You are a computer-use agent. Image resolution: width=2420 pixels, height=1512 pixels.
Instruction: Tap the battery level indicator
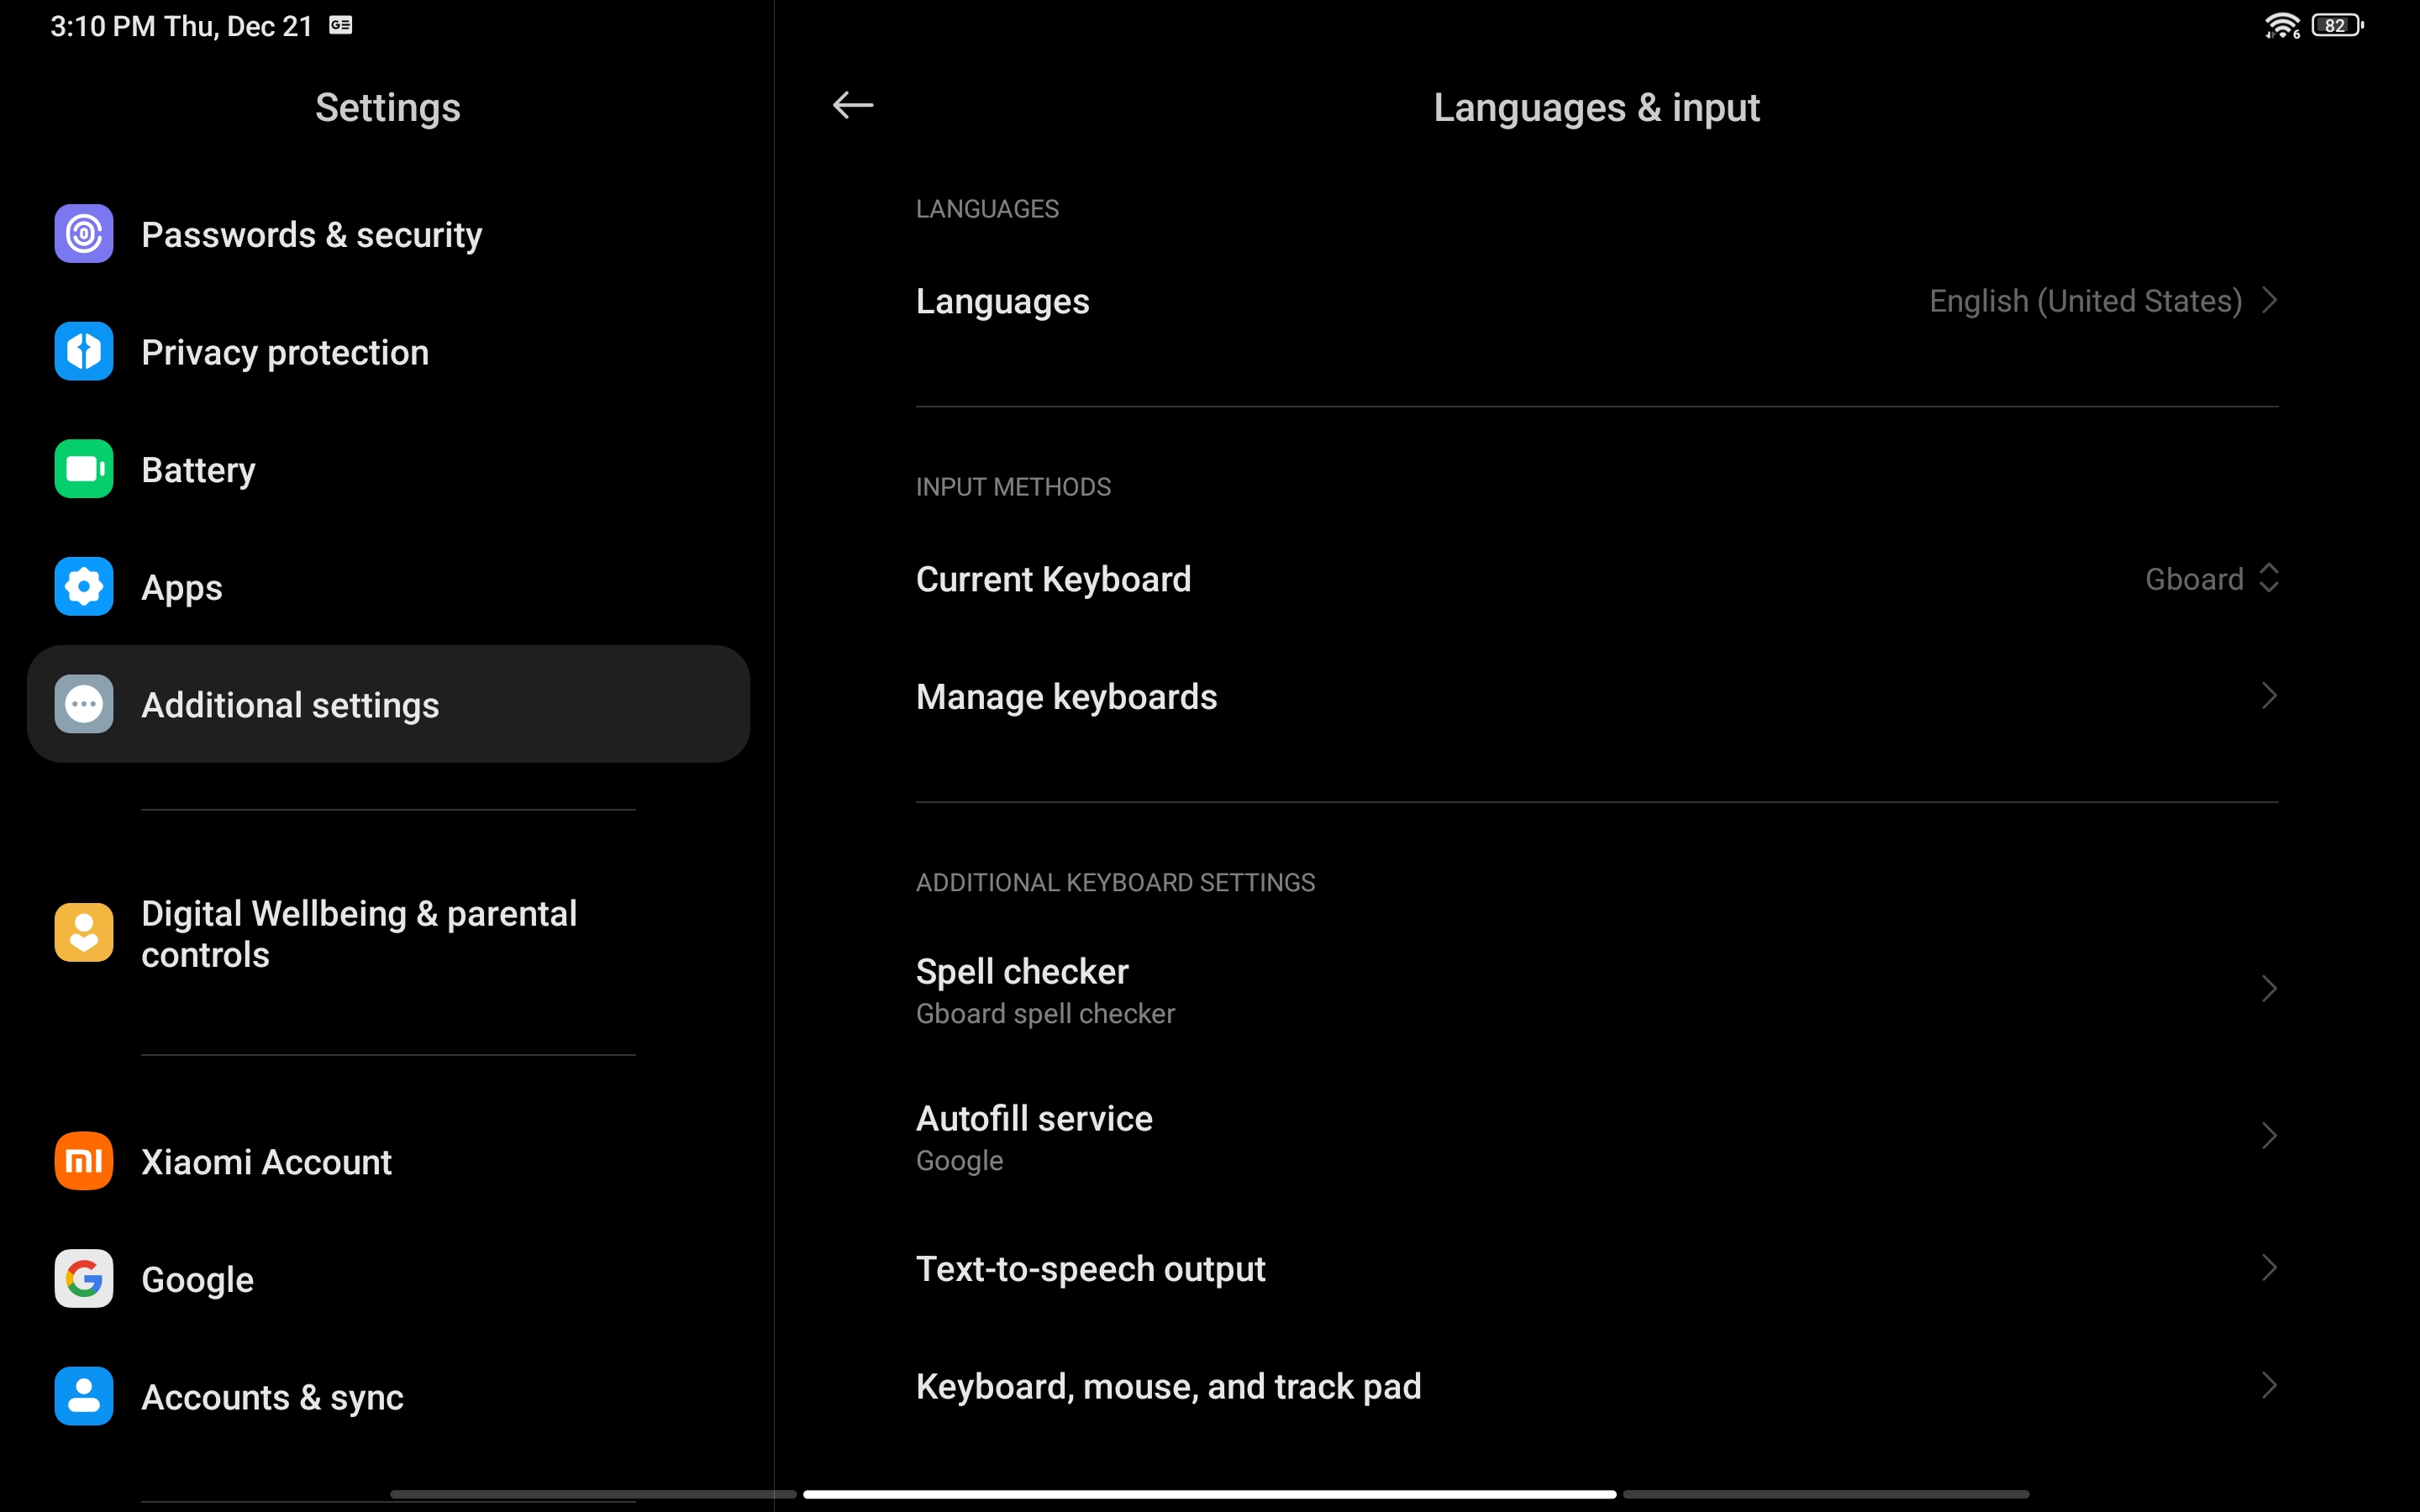point(2337,26)
